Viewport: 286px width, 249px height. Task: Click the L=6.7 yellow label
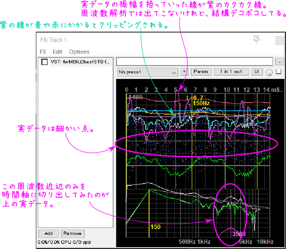coord(195,98)
